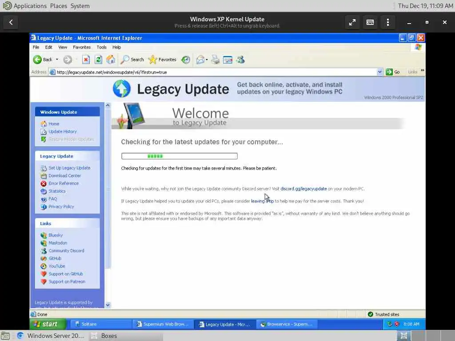Open the Places menu in top panel
The height and width of the screenshot is (341, 455).
[x=58, y=6]
